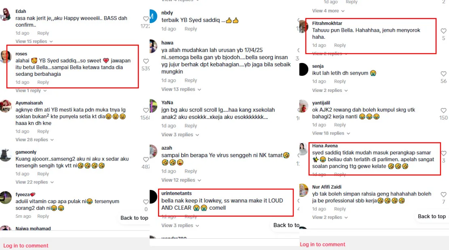Open View 4 more dropdown

(x=328, y=11)
